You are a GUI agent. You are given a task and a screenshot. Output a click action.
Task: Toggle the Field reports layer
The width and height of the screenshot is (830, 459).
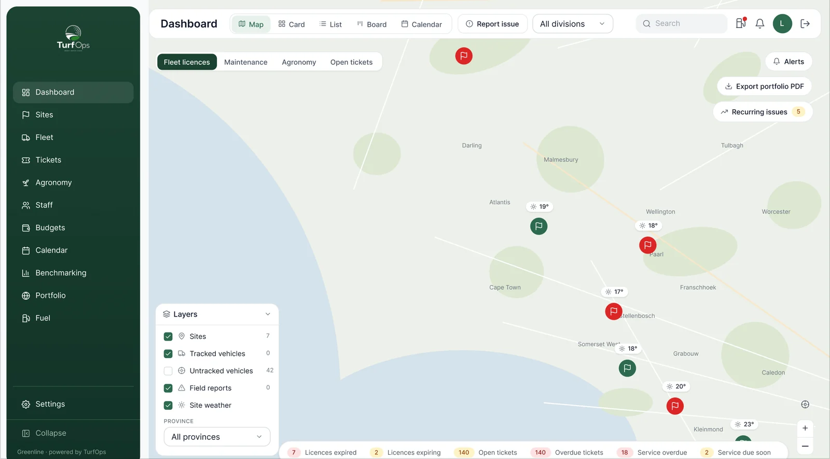(168, 388)
